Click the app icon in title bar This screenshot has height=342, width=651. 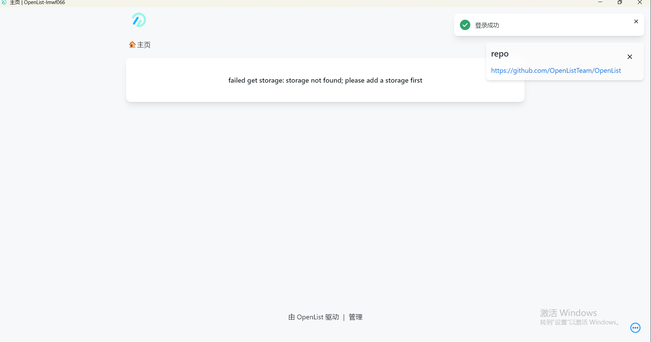coord(4,2)
